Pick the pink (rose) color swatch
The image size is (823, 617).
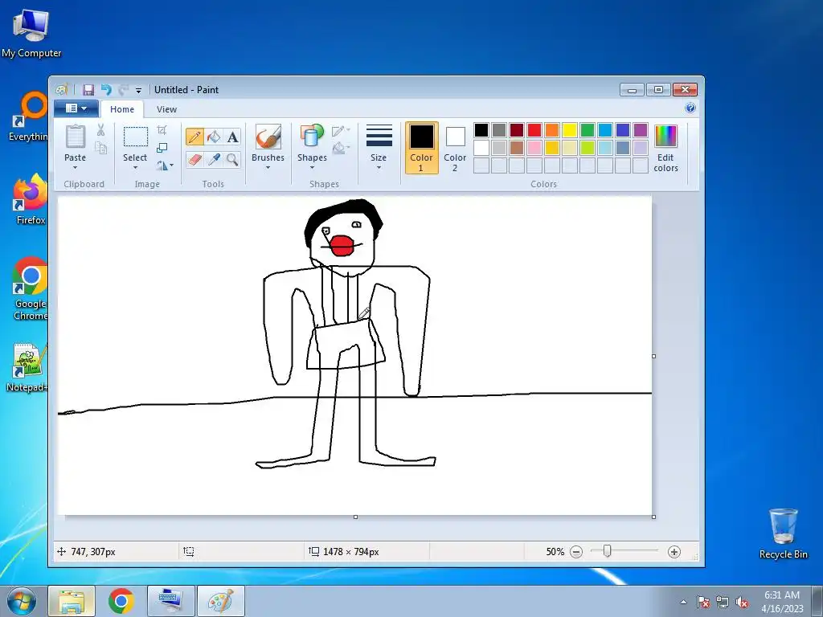point(534,148)
